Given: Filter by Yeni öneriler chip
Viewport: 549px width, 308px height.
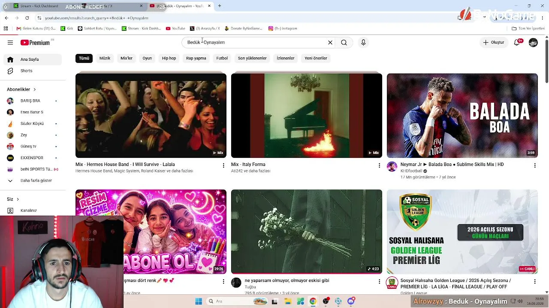Looking at the screenshot, I should coord(316,58).
